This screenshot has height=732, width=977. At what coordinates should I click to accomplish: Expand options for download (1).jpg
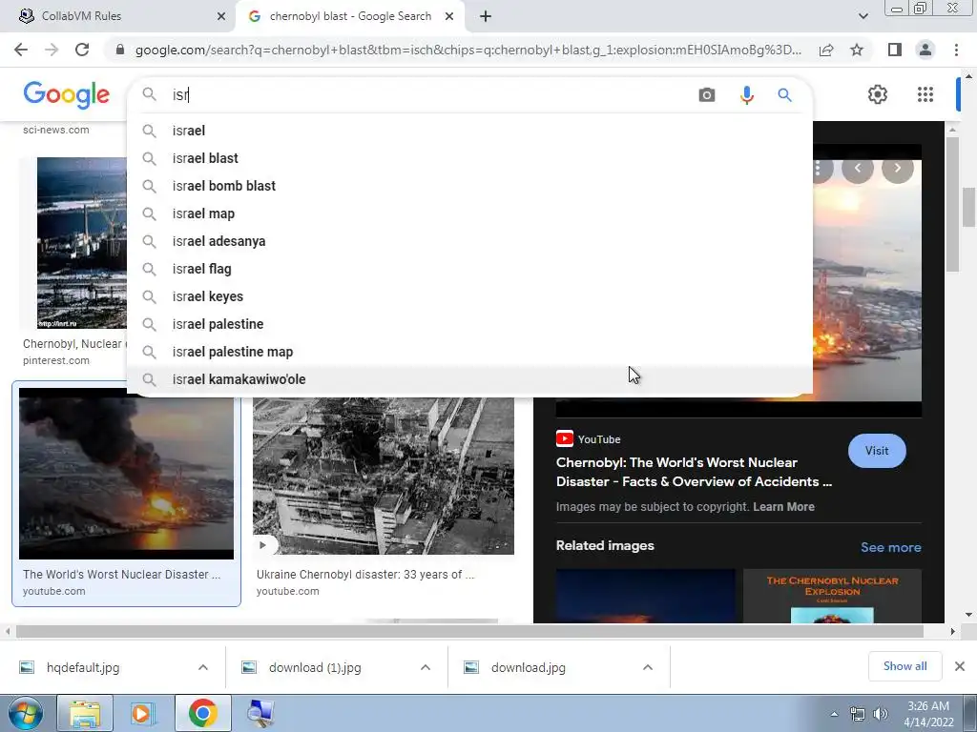(x=426, y=667)
